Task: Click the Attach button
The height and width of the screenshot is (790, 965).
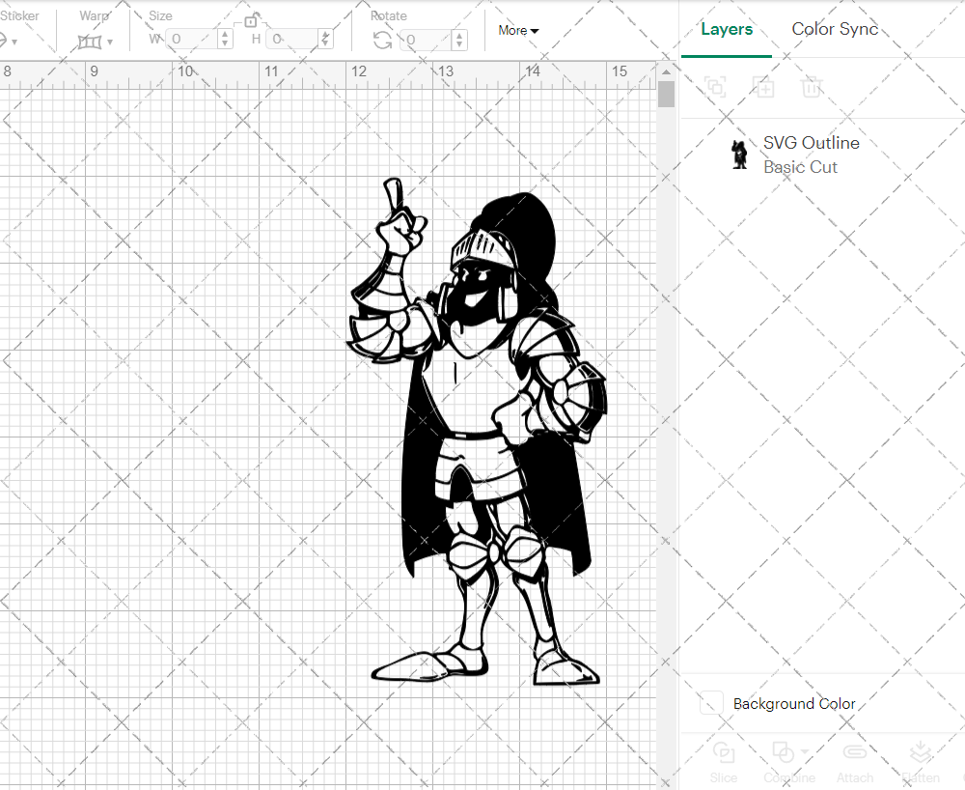Action: point(855,763)
